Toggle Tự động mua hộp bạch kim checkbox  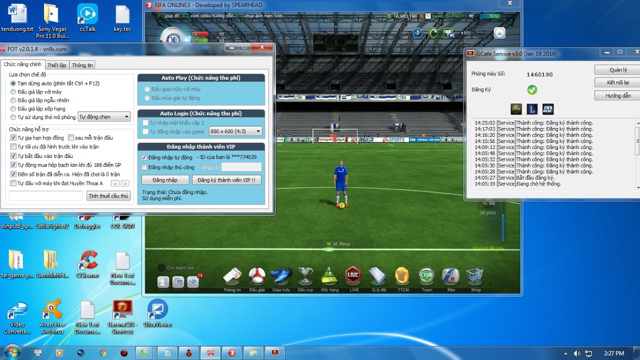click(13, 165)
